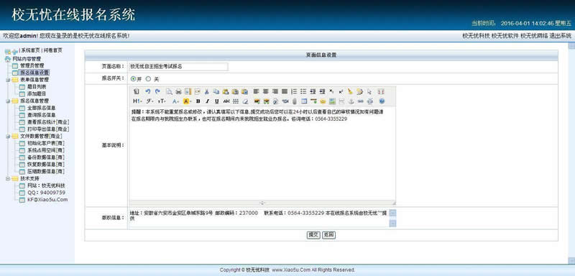Click the 版权信息 scrollbar up arrow
This screenshot has width=575, height=276.
pos(392,213)
